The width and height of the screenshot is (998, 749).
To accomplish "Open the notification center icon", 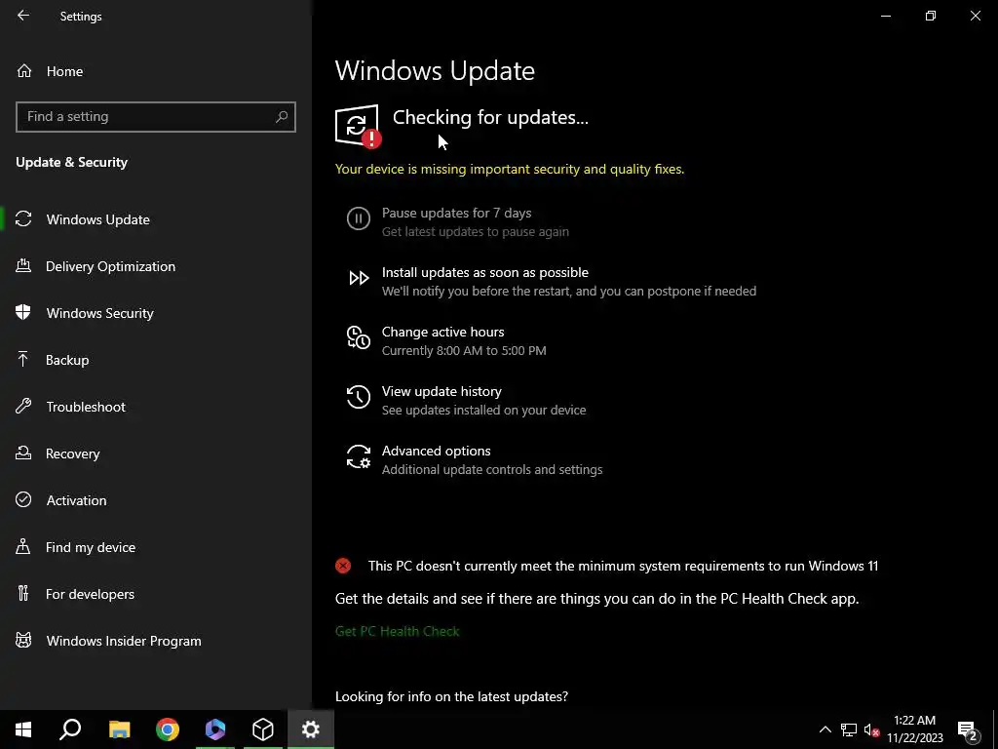I will [968, 729].
